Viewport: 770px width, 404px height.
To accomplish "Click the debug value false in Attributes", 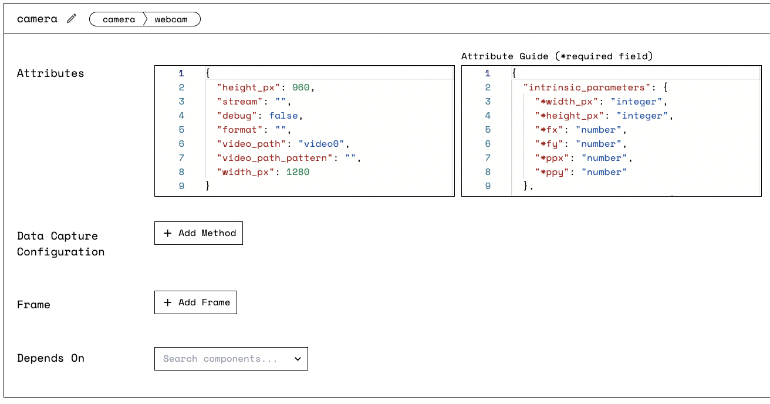I will point(284,116).
